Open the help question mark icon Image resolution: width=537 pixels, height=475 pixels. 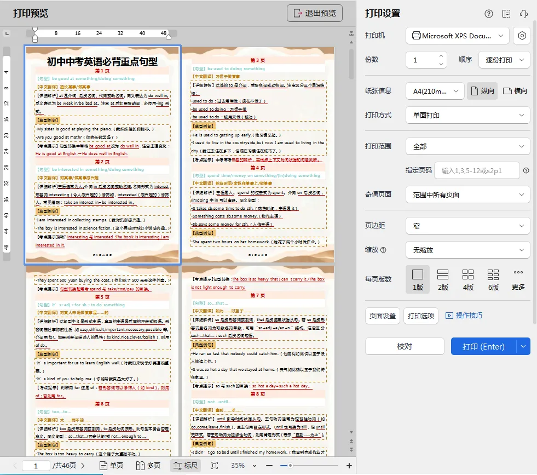489,14
